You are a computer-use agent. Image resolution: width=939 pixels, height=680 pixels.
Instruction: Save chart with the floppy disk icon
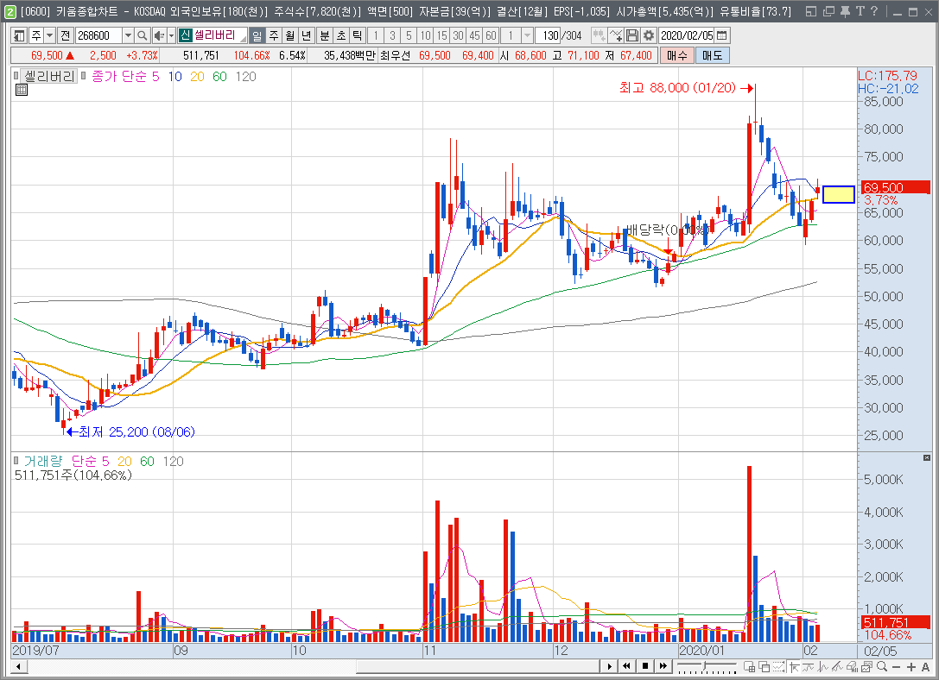click(x=631, y=36)
